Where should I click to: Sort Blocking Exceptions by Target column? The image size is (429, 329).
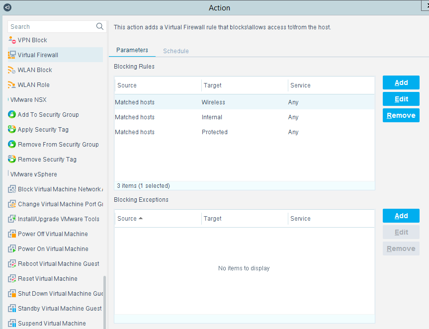point(245,219)
